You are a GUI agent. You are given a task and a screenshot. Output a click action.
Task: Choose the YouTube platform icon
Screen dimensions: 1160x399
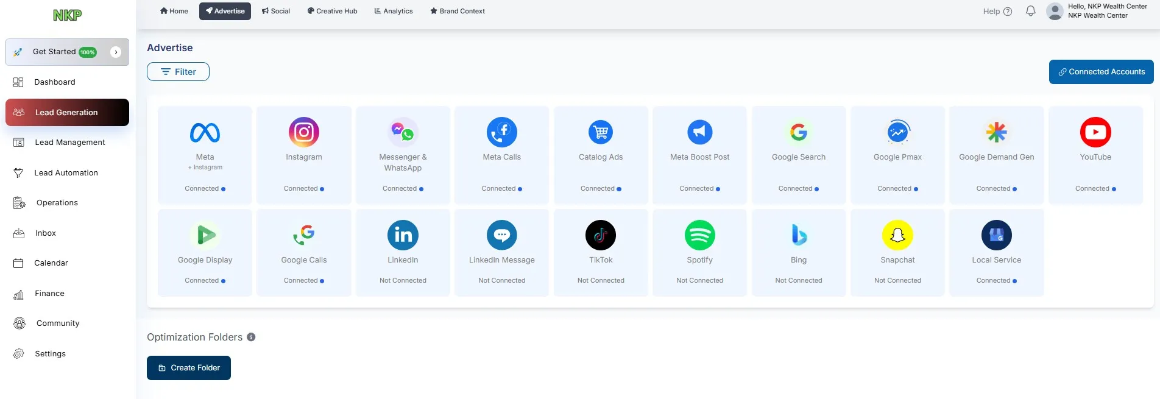point(1095,132)
